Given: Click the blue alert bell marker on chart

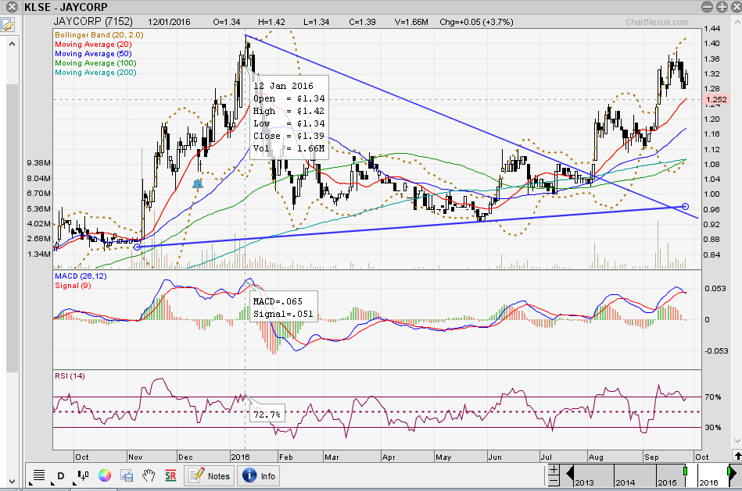Looking at the screenshot, I should pos(198,184).
